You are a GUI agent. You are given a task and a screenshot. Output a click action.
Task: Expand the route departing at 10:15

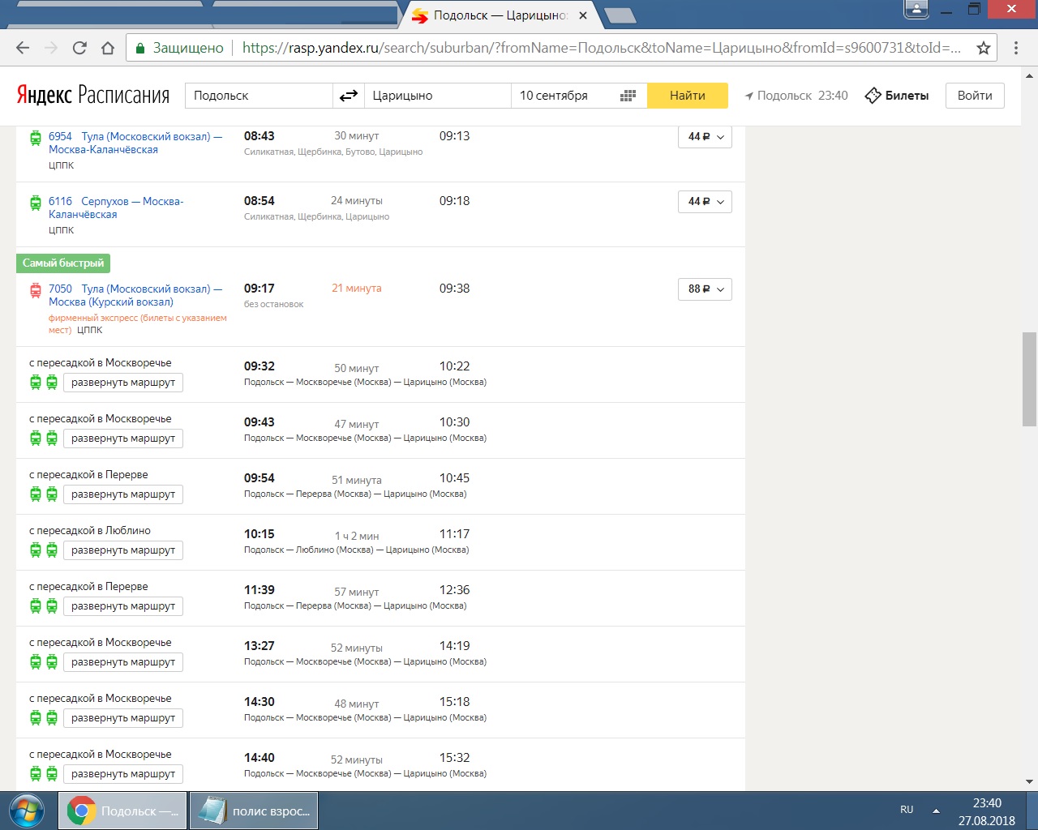[x=123, y=550]
